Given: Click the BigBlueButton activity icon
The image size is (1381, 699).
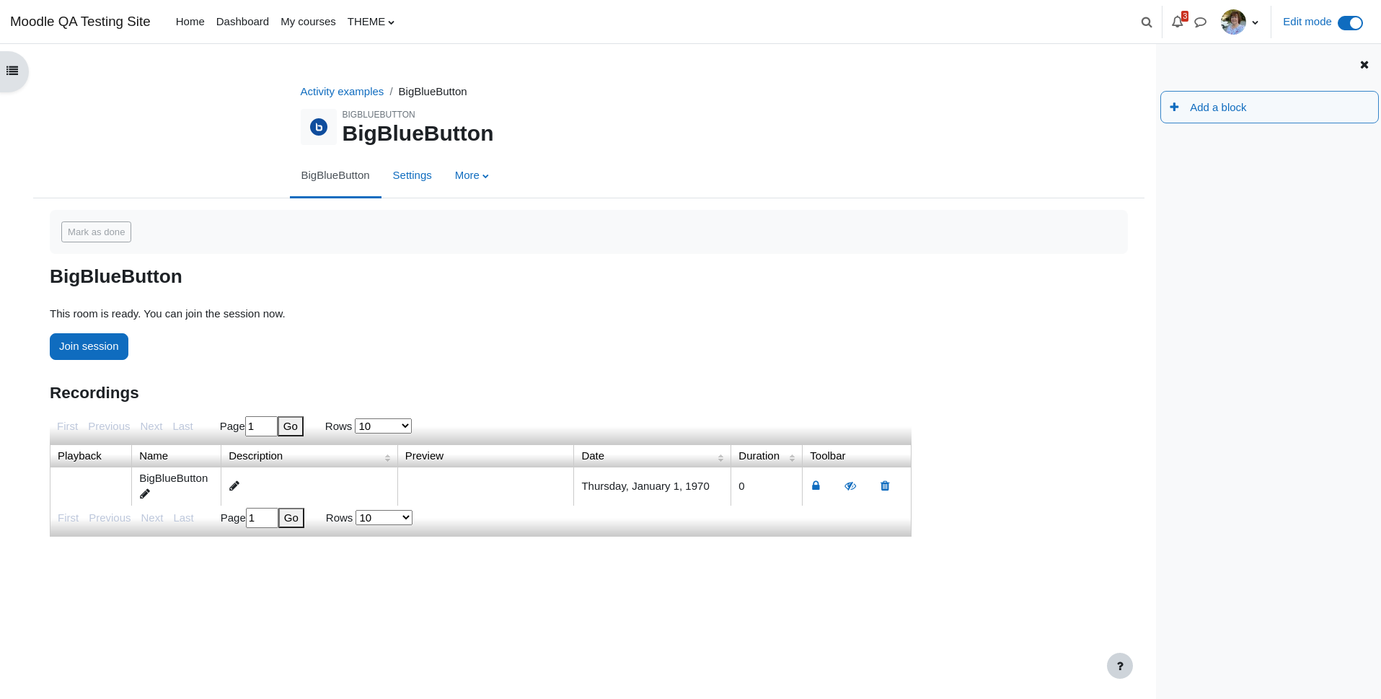Looking at the screenshot, I should tap(319, 127).
